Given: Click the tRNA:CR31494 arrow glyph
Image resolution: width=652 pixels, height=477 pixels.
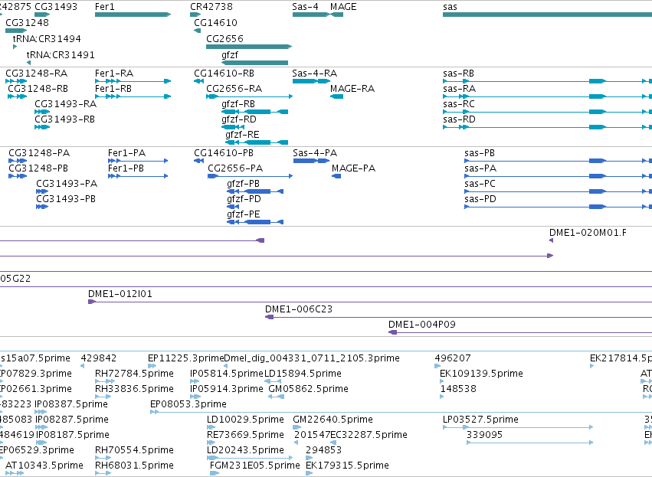Looking at the screenshot, I should (x=15, y=47).
